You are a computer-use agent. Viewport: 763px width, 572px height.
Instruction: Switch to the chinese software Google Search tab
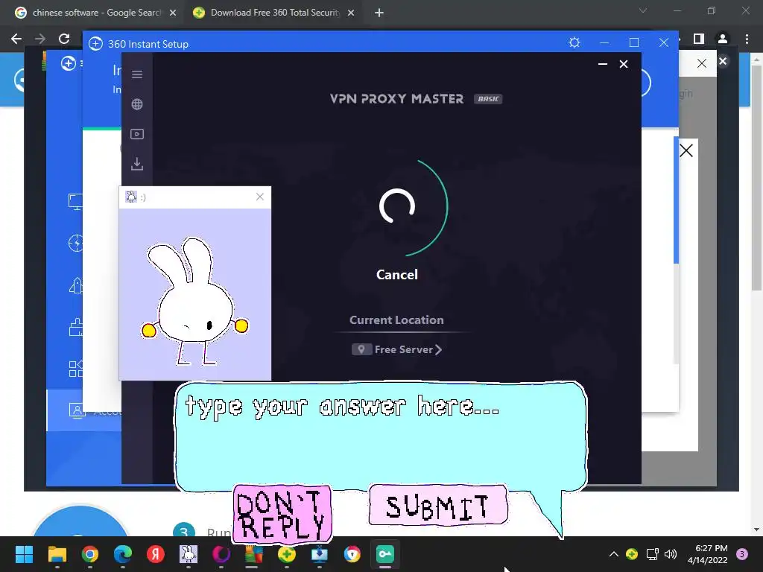(x=96, y=13)
